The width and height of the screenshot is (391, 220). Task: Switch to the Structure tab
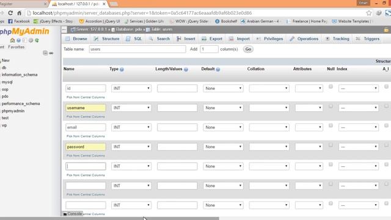click(107, 38)
